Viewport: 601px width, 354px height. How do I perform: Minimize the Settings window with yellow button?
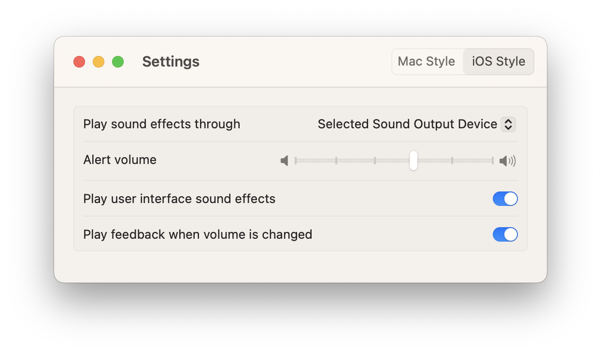(x=99, y=62)
